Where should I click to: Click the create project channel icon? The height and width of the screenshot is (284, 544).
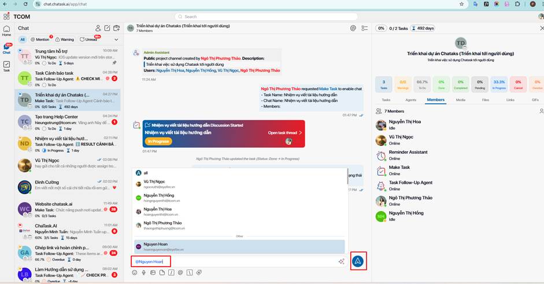tap(117, 28)
